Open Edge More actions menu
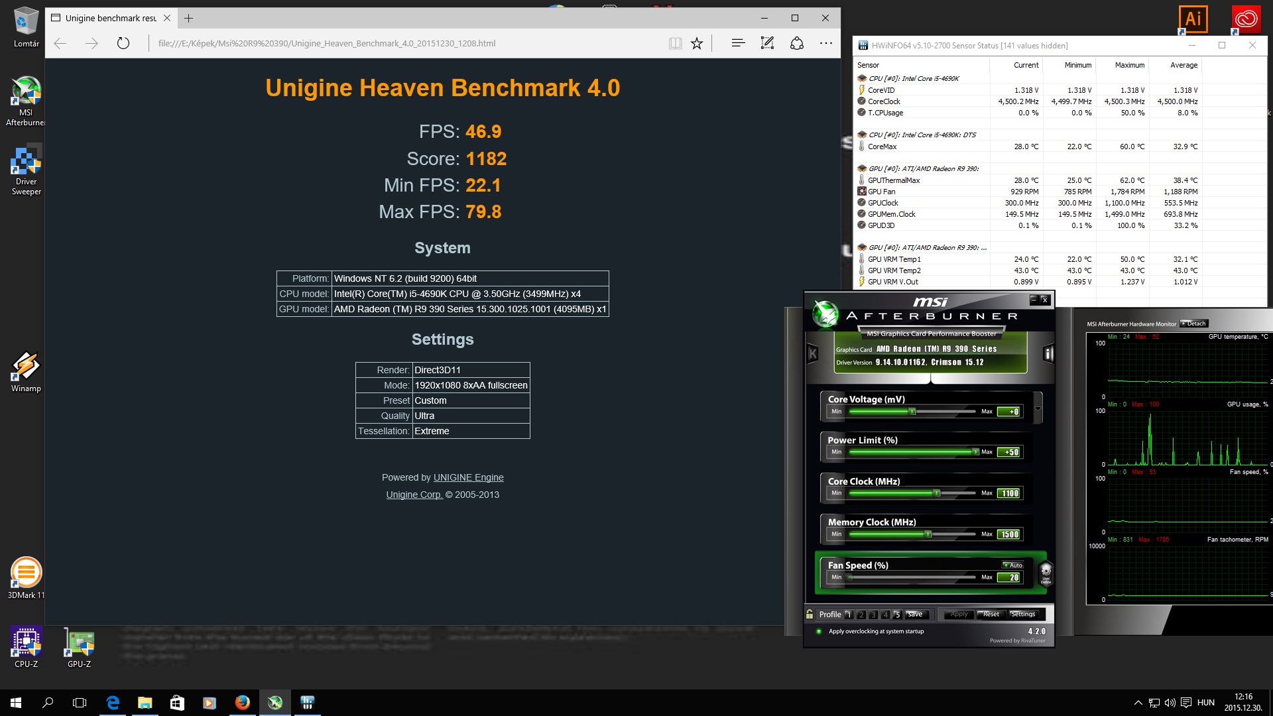Viewport: 1273px width, 716px height. coord(825,43)
